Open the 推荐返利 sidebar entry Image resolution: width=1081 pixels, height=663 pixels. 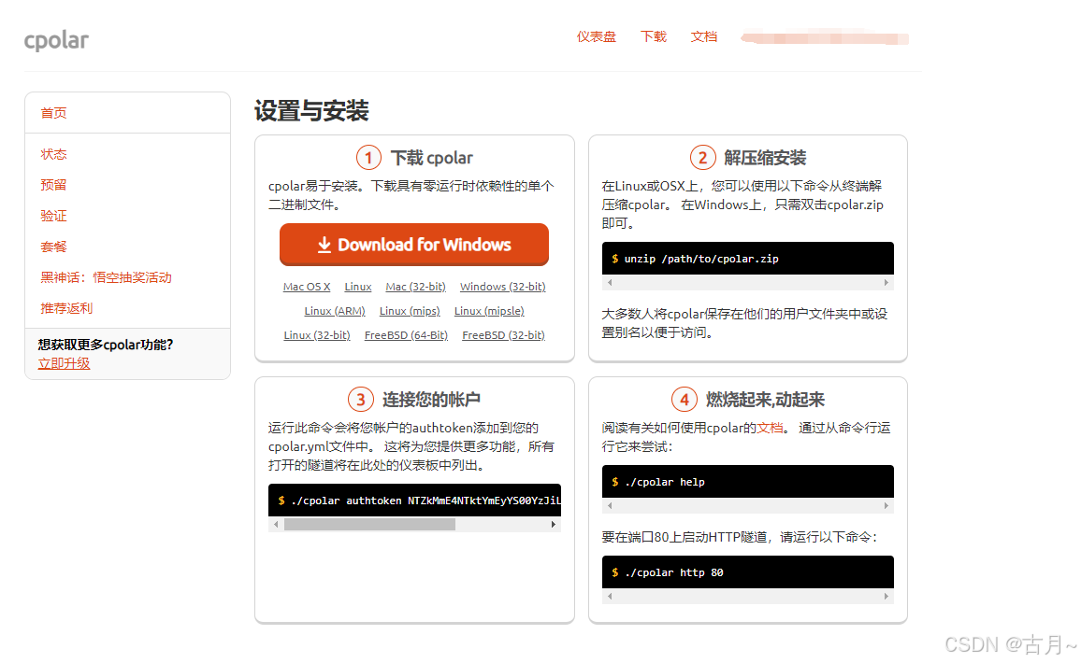tap(66, 308)
